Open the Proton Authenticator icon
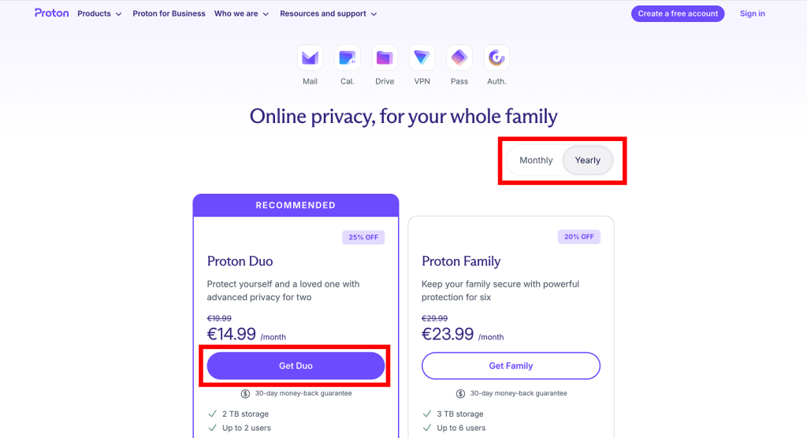Screen dimensions: 807x438 click(x=496, y=58)
